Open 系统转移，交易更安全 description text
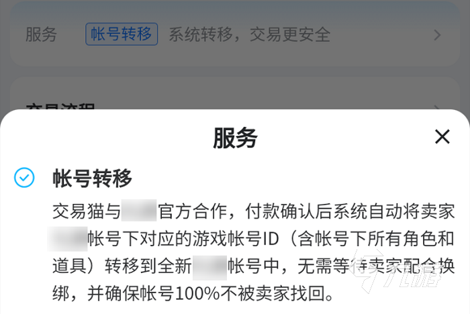Viewport: 470px width, 314px height. point(249,34)
